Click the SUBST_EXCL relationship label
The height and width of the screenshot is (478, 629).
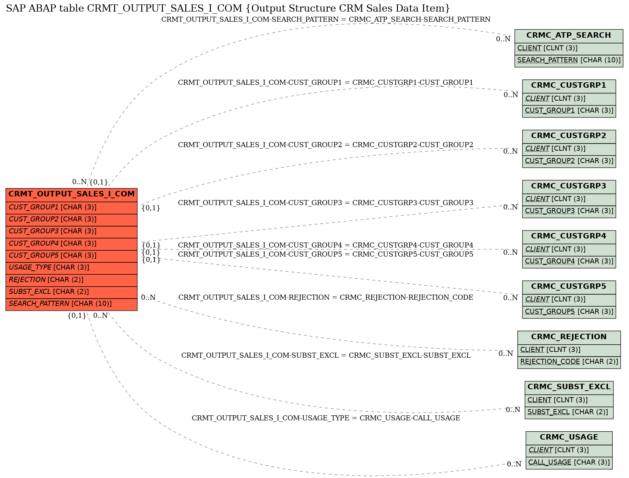pyautogui.click(x=326, y=356)
